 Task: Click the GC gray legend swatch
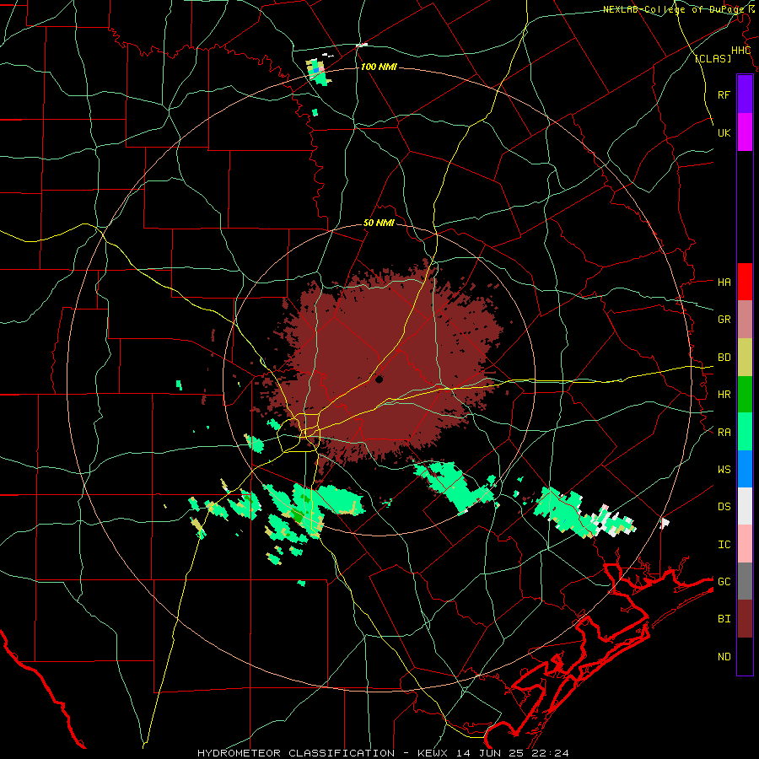745,581
